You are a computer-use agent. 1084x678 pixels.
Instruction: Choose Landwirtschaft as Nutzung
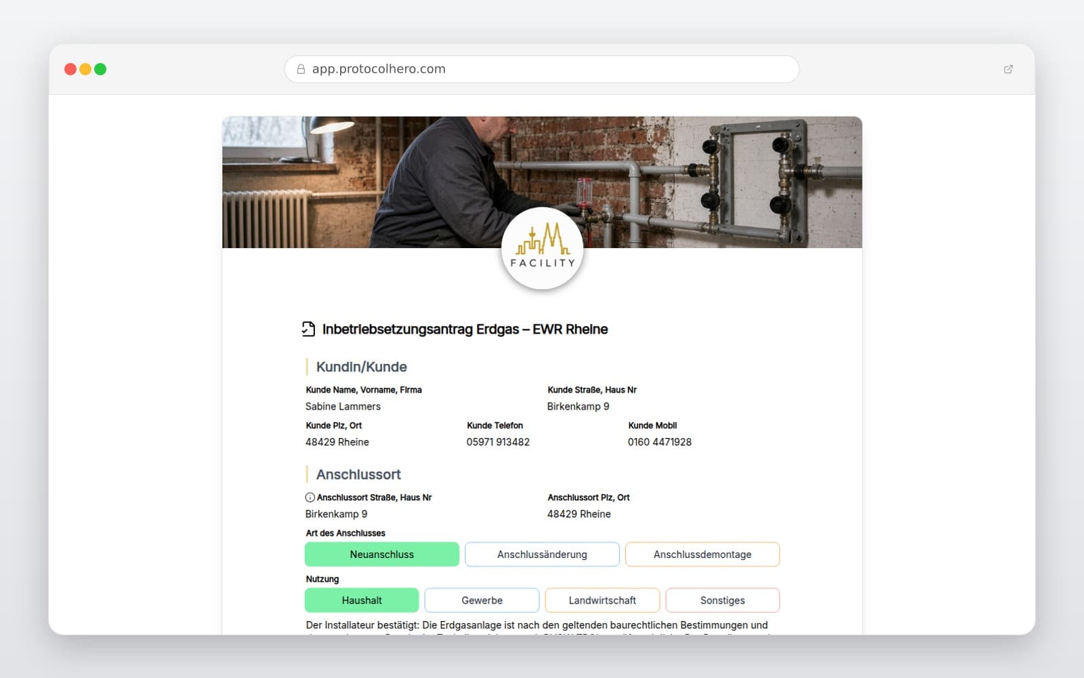(x=602, y=601)
